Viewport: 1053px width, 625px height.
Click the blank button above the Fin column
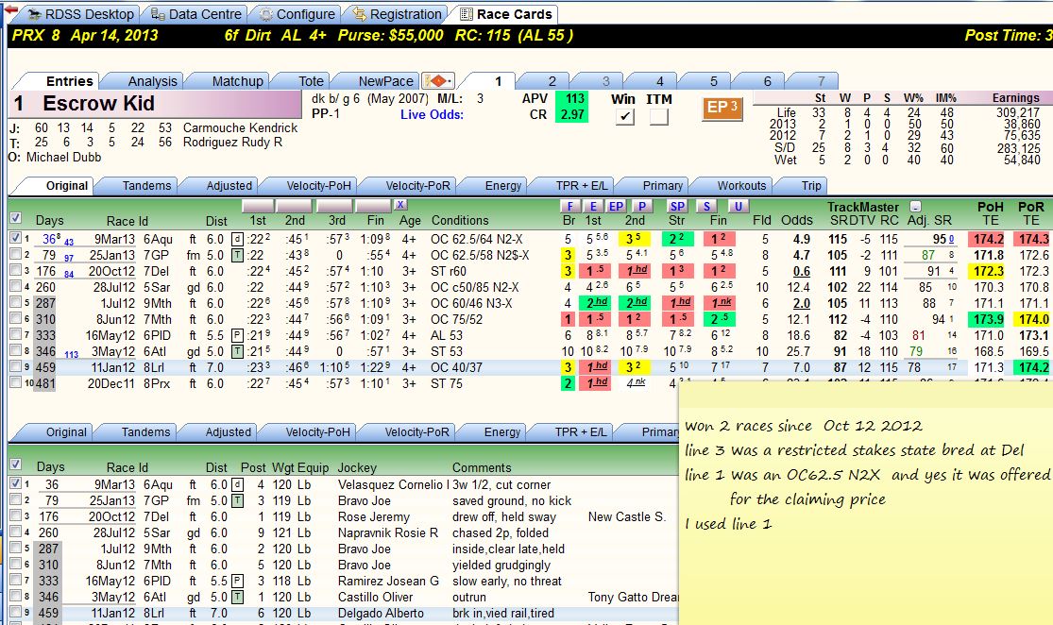pos(373,206)
